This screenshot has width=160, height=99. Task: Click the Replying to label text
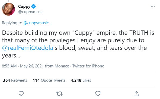coord(12,23)
